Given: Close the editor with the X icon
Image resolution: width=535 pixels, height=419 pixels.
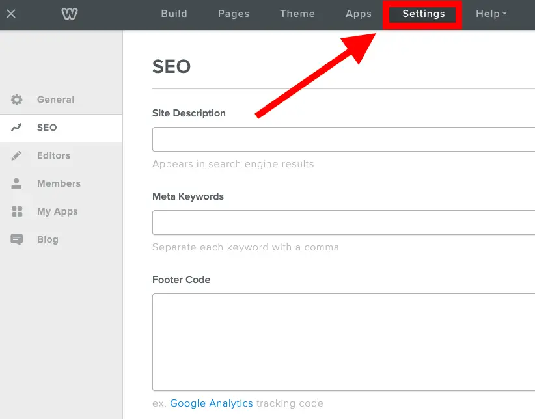Looking at the screenshot, I should point(11,14).
